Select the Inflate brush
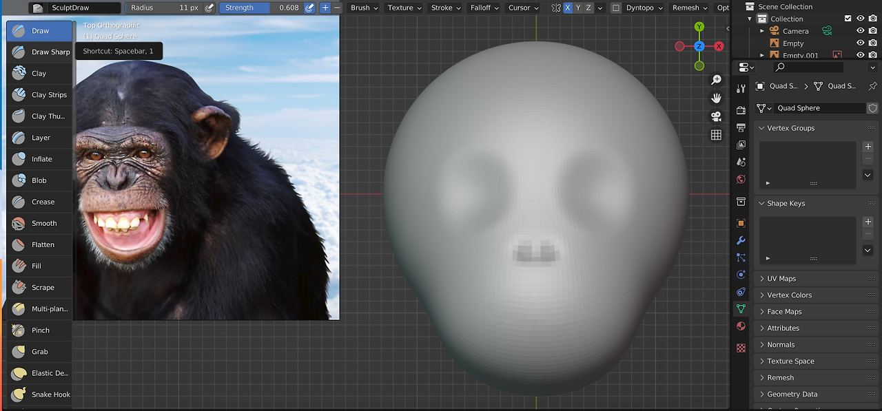 click(40, 159)
